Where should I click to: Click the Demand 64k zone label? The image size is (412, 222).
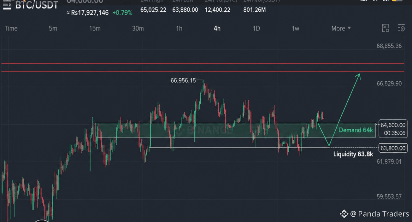pyautogui.click(x=356, y=130)
